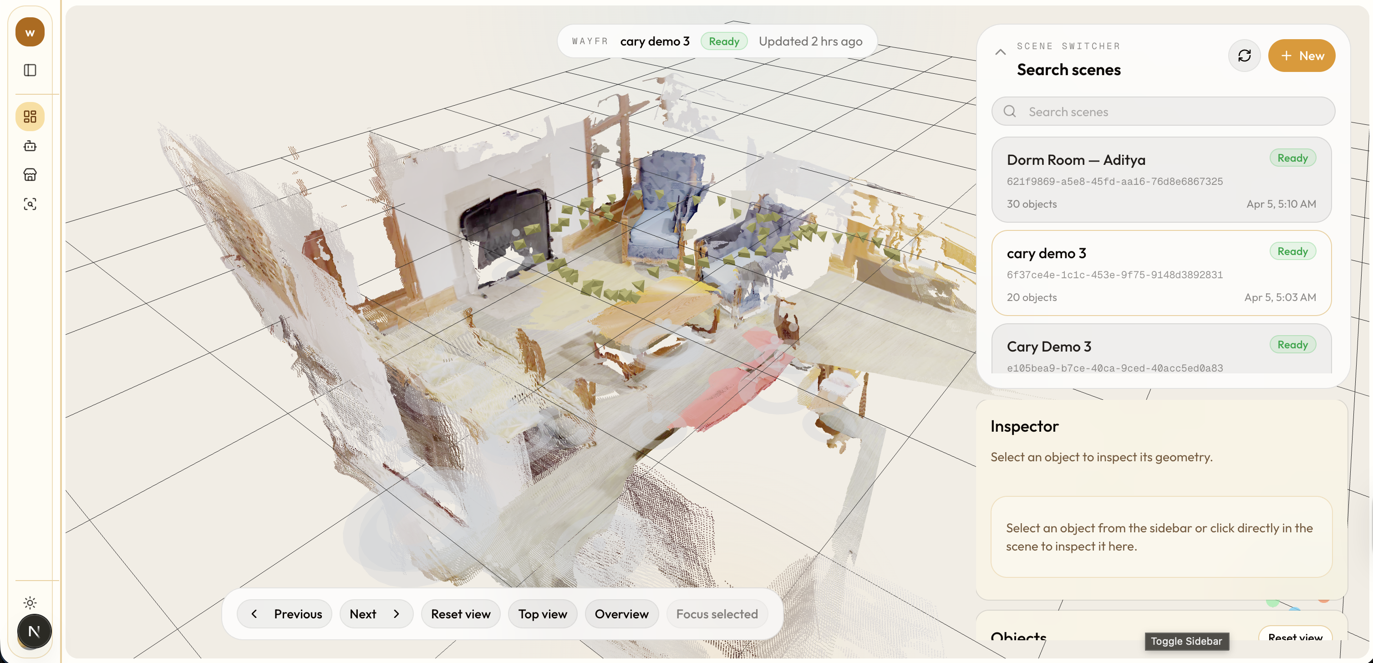Switch to Overview camera
Viewport: 1373px width, 663px height.
[x=621, y=614]
